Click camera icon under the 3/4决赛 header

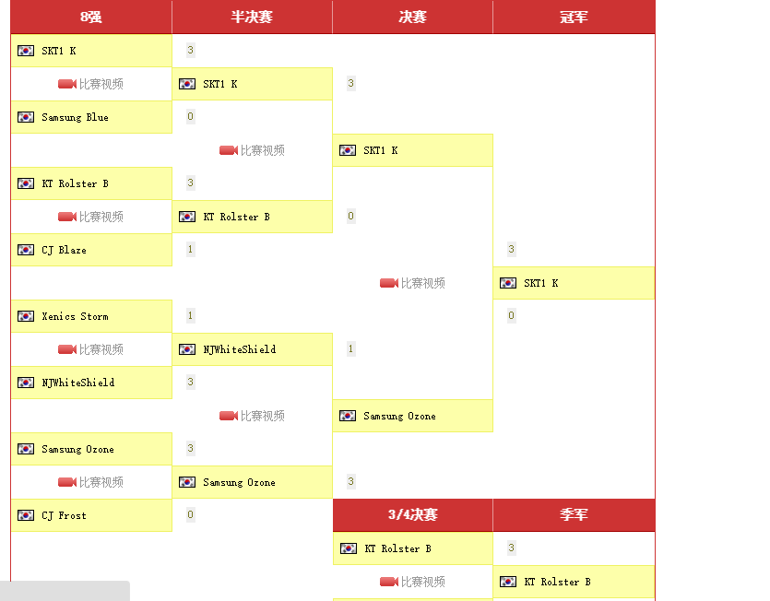click(x=389, y=582)
